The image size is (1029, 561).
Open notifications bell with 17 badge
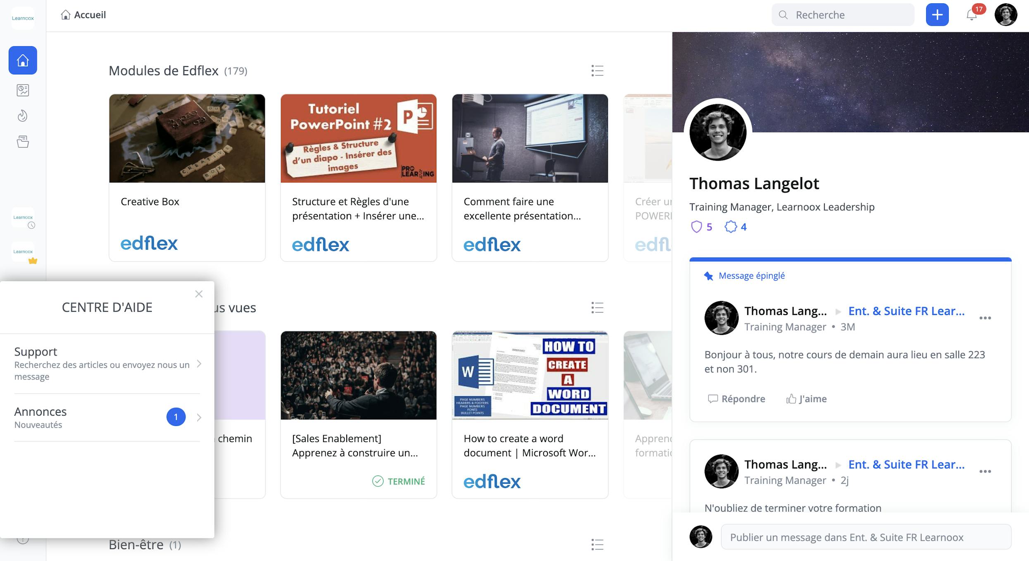point(971,15)
